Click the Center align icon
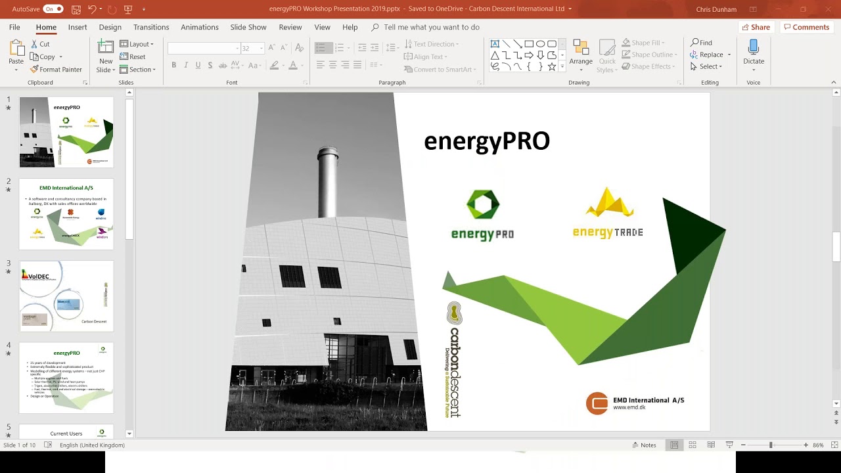 [333, 65]
